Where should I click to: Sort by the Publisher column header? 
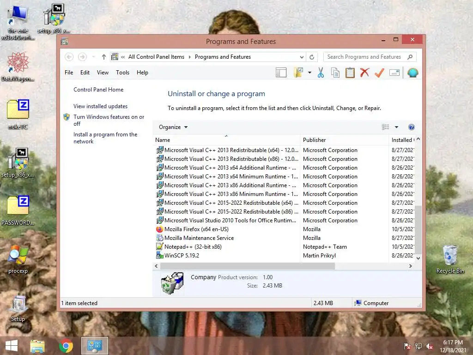[x=344, y=140]
